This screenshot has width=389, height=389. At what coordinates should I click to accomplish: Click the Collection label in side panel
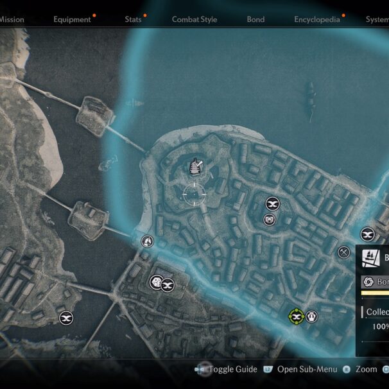coord(377,312)
